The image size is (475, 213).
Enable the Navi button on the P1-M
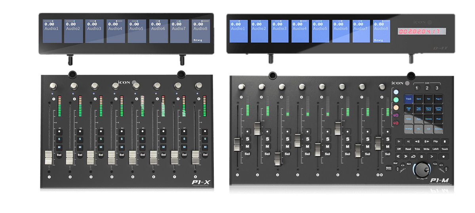point(409,163)
